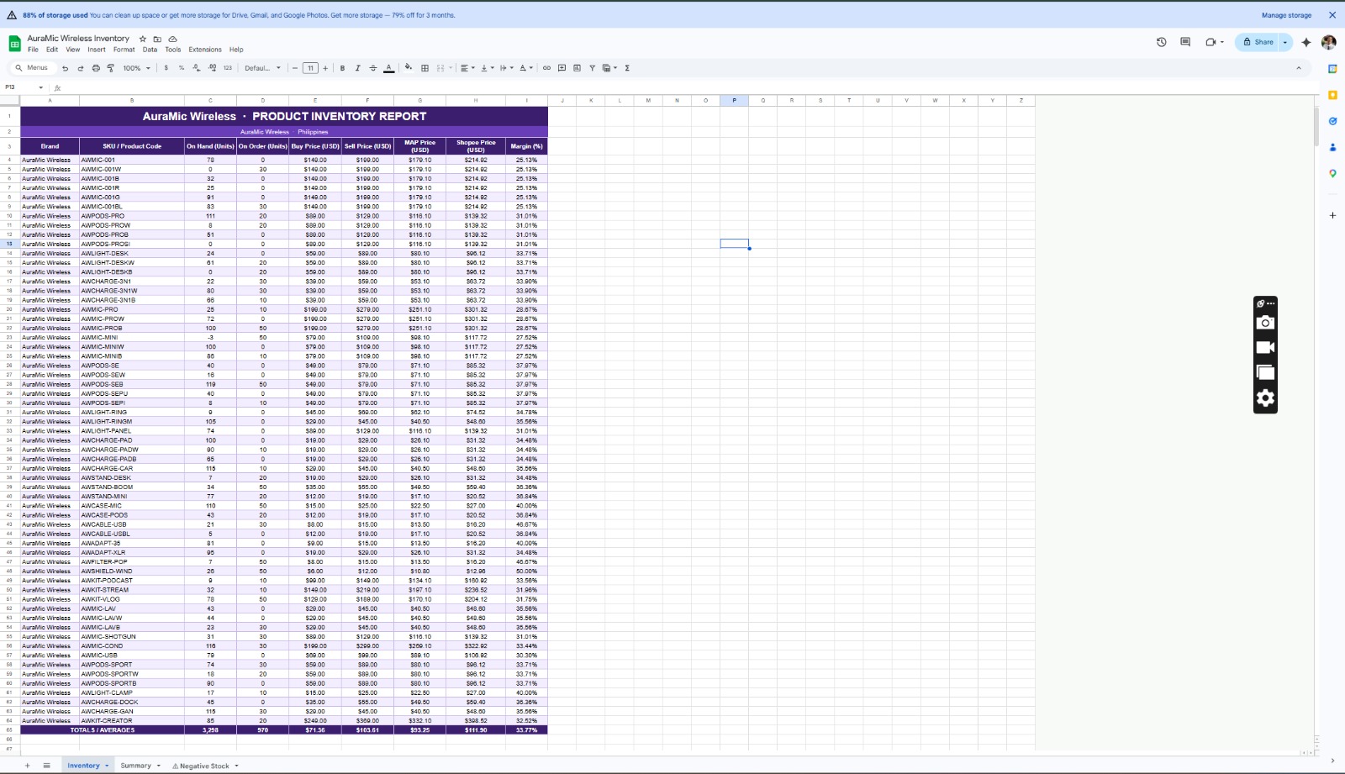Collapse the toolbar with chevron
Screen dimensions: 1345x774
1299,68
